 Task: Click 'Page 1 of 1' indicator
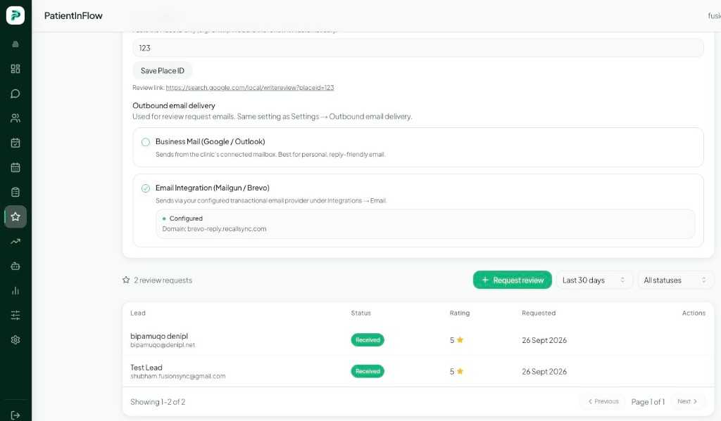click(648, 402)
